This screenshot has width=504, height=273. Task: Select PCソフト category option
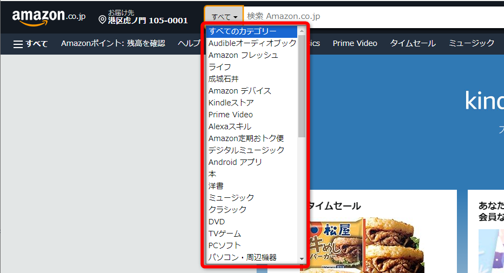[252, 245]
